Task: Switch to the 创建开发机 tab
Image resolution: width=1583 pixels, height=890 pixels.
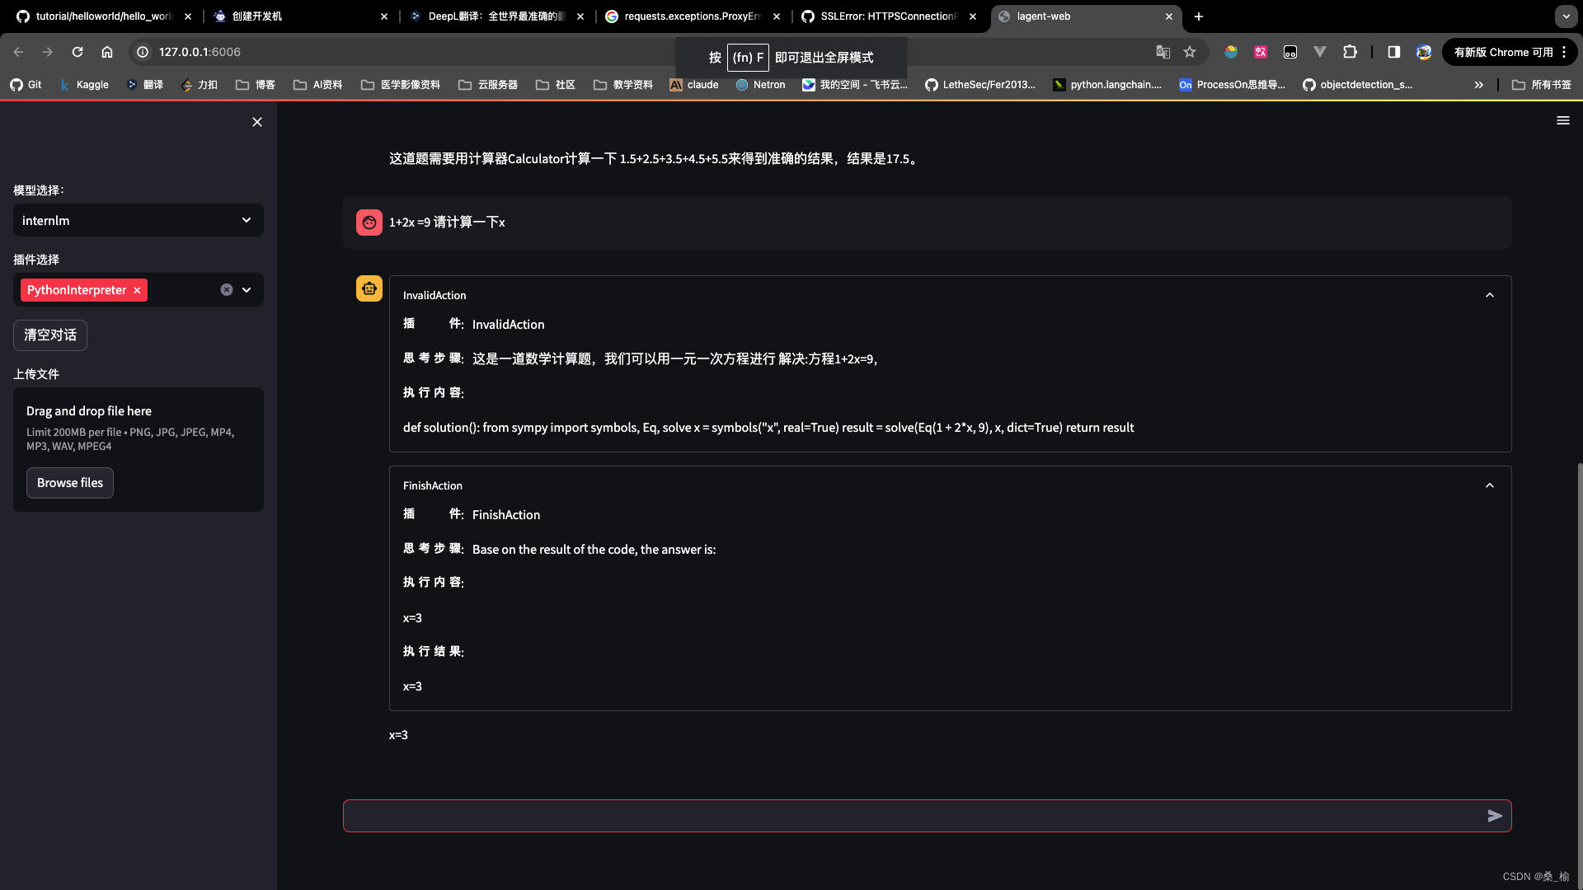Action: tap(300, 16)
